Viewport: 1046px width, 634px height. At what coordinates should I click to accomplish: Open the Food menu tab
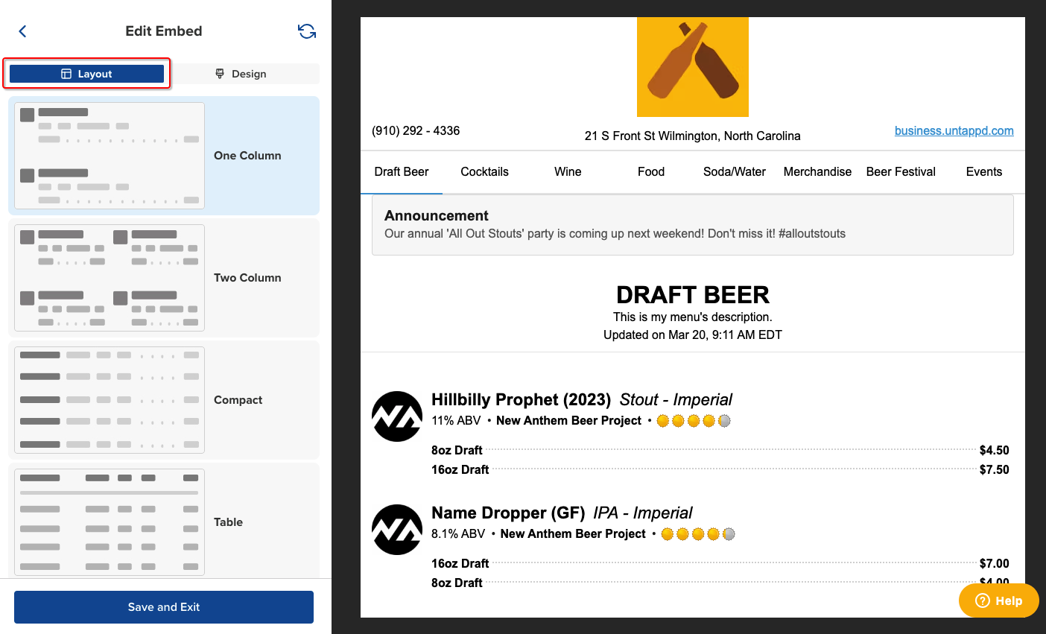[x=651, y=171]
